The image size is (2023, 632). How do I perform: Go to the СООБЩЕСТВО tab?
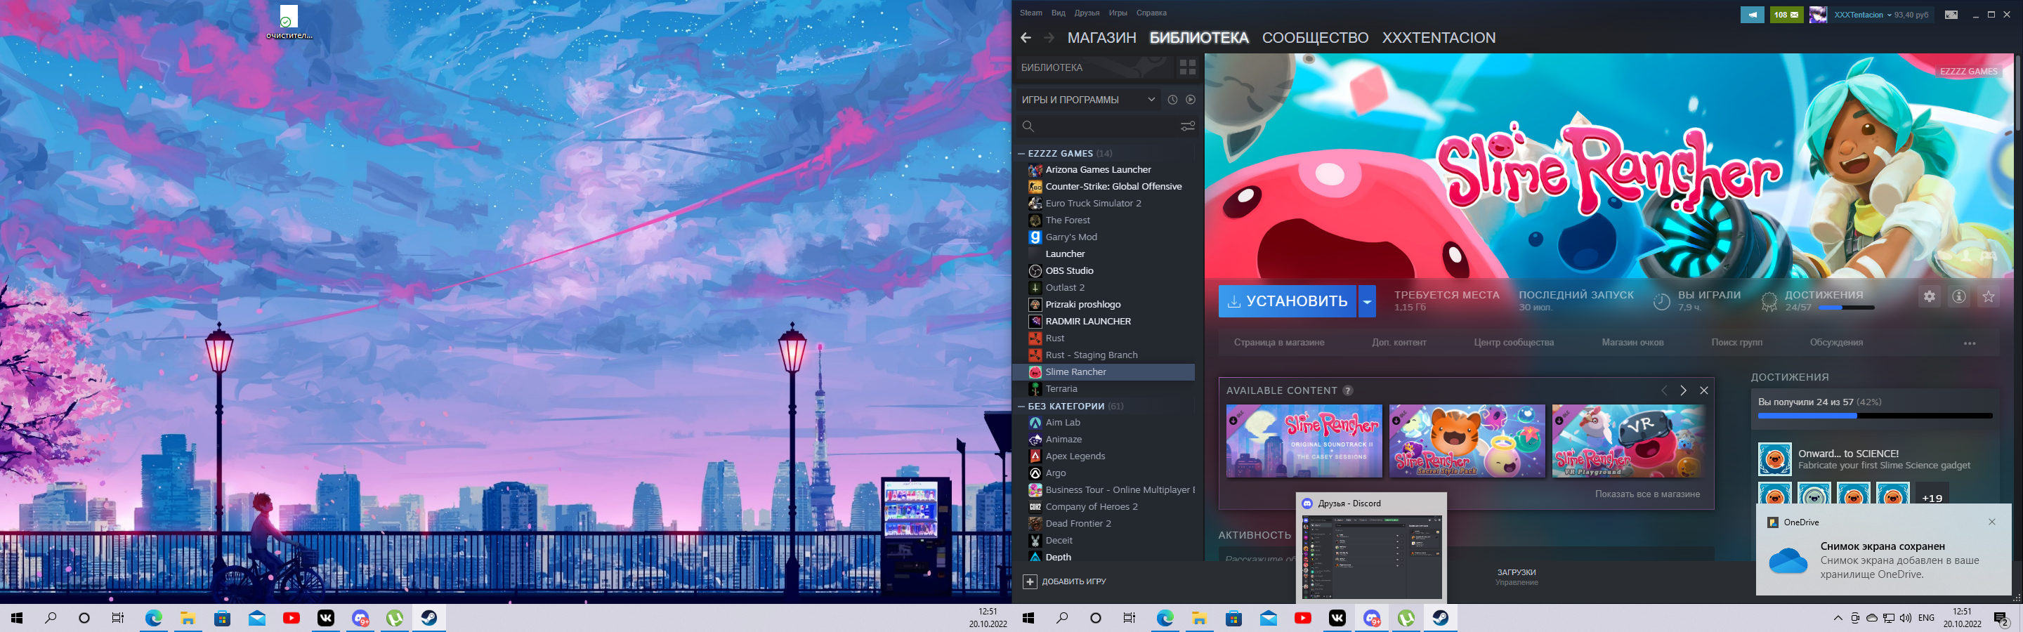click(1316, 38)
